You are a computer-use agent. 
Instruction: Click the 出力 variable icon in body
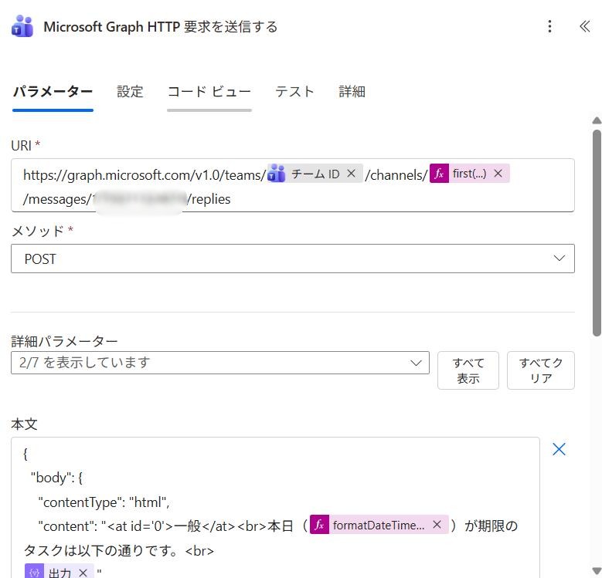point(34,573)
